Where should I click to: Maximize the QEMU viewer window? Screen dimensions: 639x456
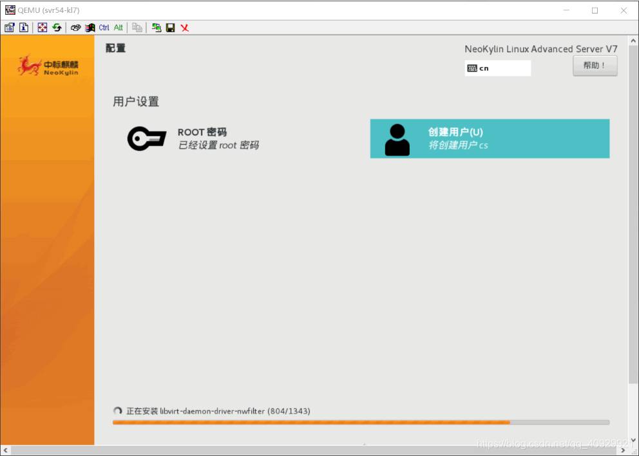[x=595, y=10]
